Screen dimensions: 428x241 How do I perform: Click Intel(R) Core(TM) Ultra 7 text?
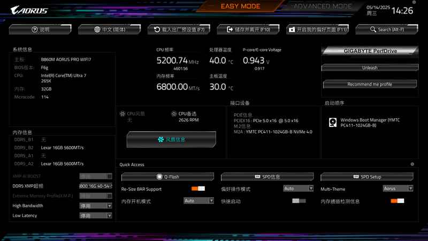coord(63,76)
